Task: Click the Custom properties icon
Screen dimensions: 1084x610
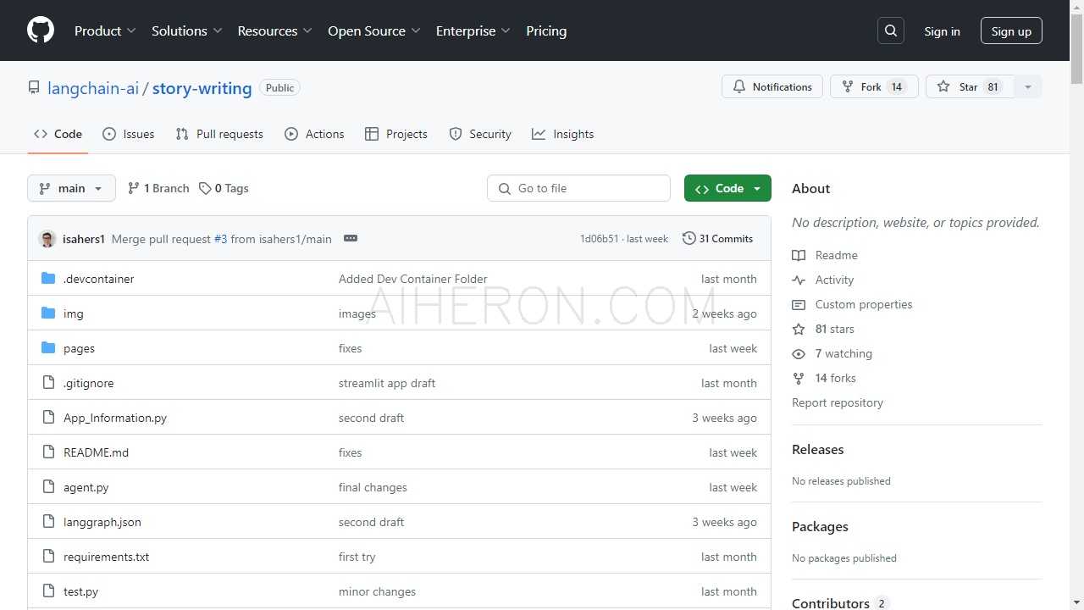Action: [799, 304]
